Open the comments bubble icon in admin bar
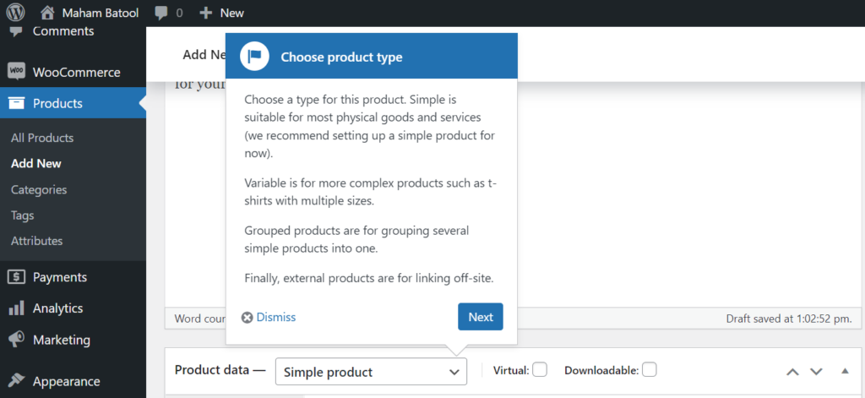 [161, 13]
